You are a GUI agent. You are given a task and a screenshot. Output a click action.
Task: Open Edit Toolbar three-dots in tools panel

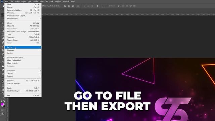click(x=3, y=97)
